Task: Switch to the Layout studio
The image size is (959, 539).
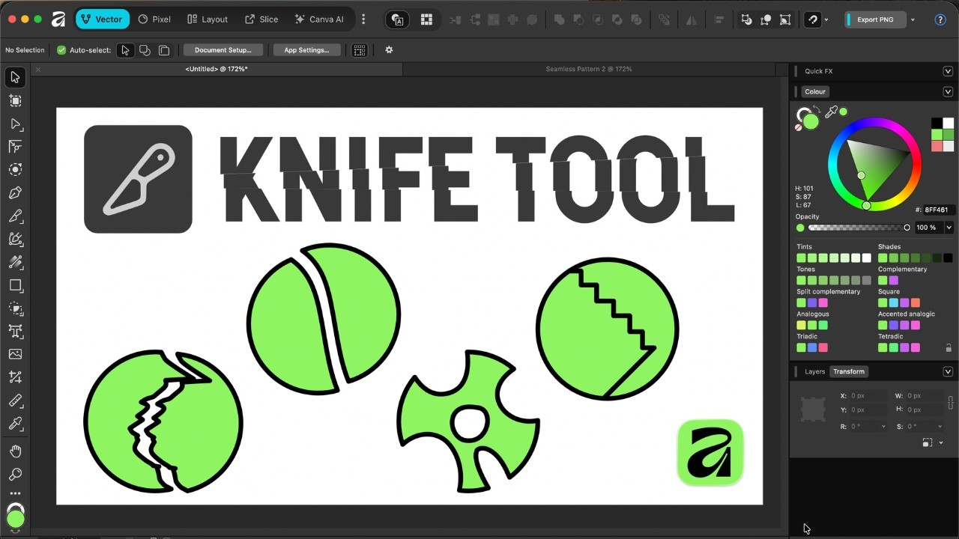Action: tap(207, 19)
